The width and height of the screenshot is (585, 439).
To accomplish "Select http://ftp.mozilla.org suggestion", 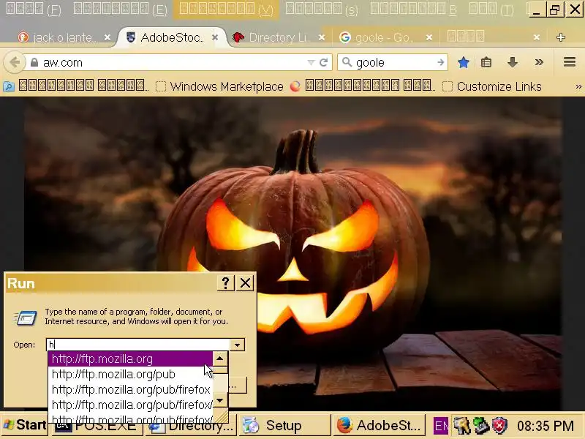I will pyautogui.click(x=130, y=359).
